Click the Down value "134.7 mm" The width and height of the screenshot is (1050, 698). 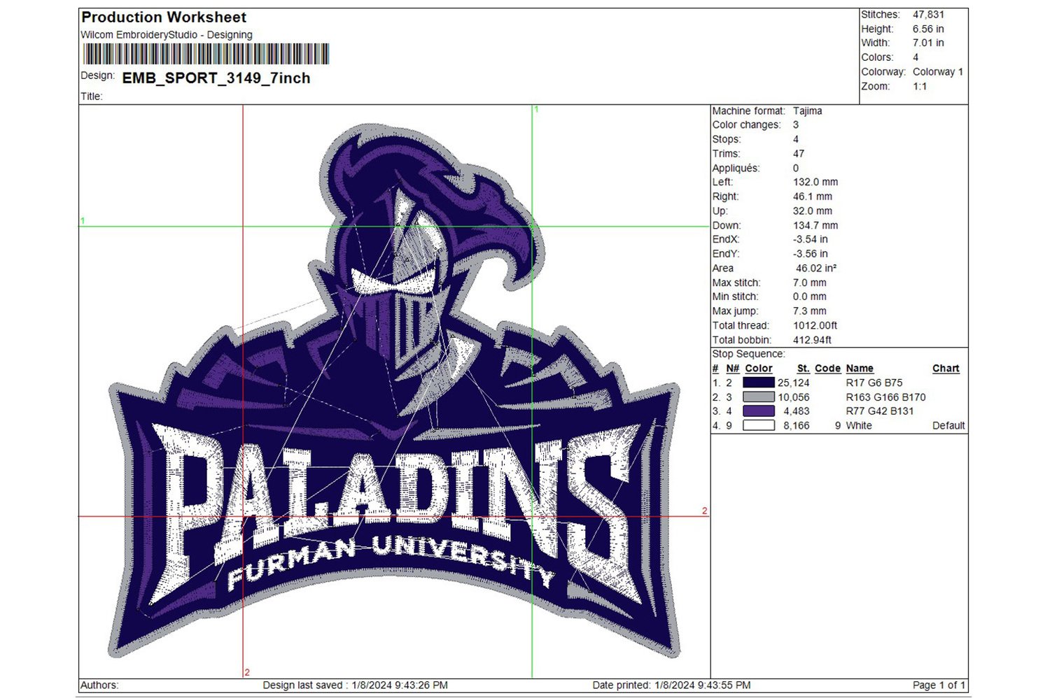[x=815, y=226]
